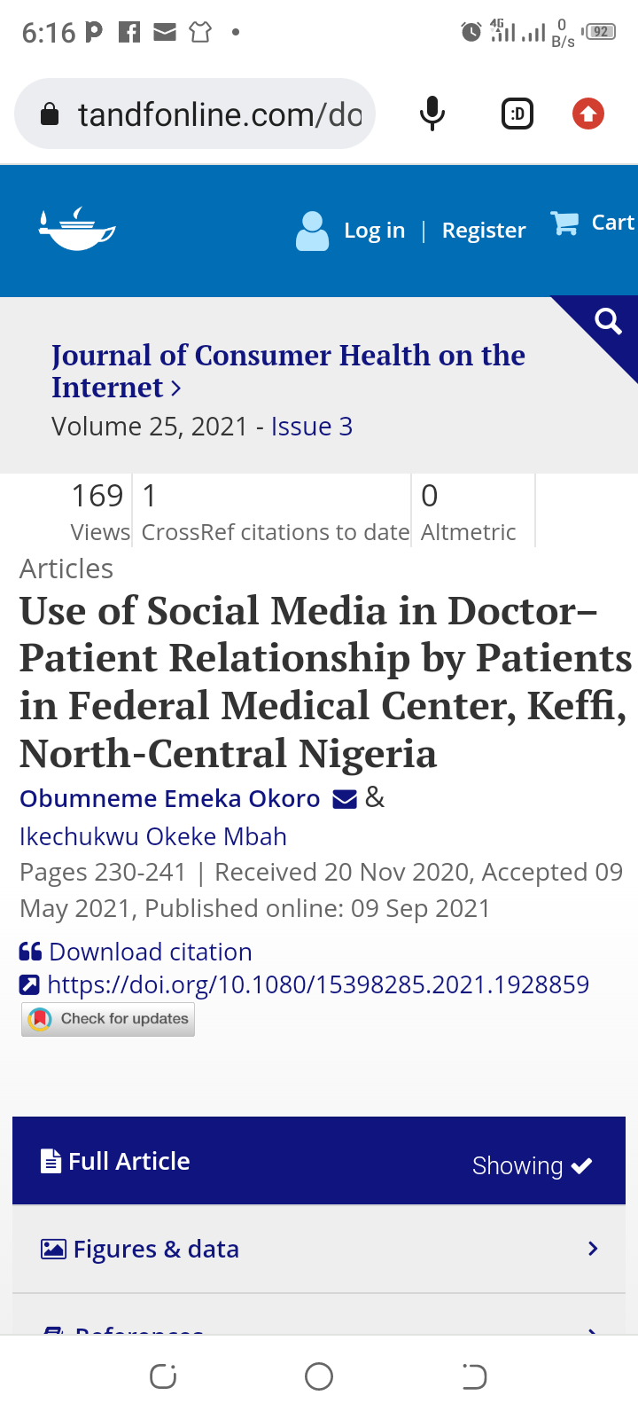Image resolution: width=638 pixels, height=1419 pixels.
Task: Open the journal title chevron link
Action: click(x=176, y=388)
